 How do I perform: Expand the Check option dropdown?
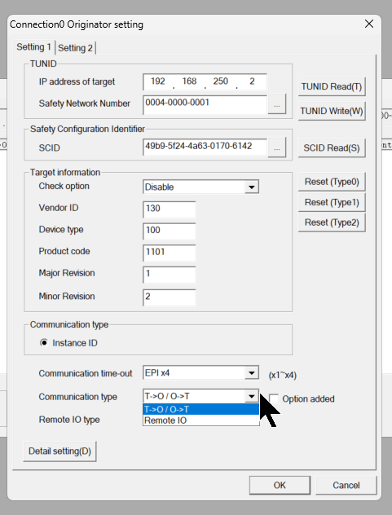(252, 187)
